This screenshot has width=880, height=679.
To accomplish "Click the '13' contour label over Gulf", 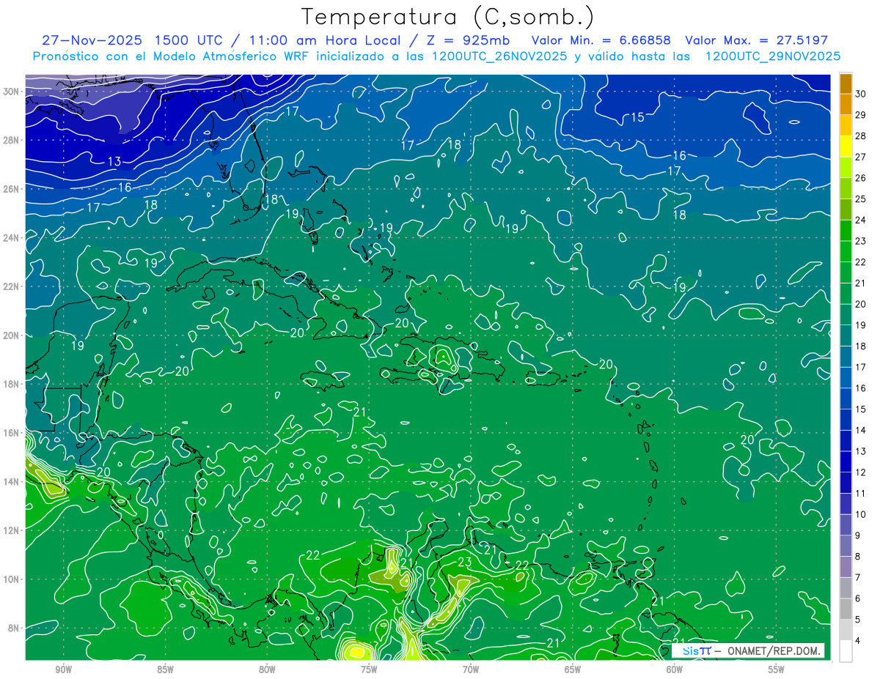I will click(114, 161).
